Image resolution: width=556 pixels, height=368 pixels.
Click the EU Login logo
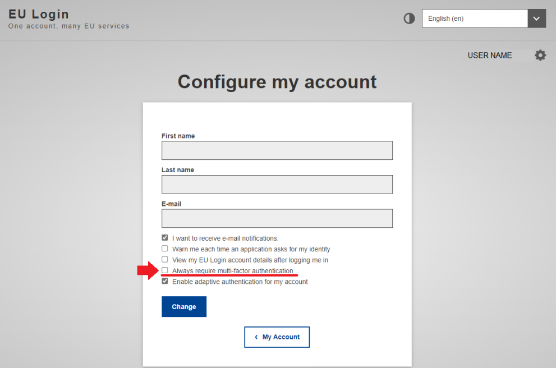(38, 14)
